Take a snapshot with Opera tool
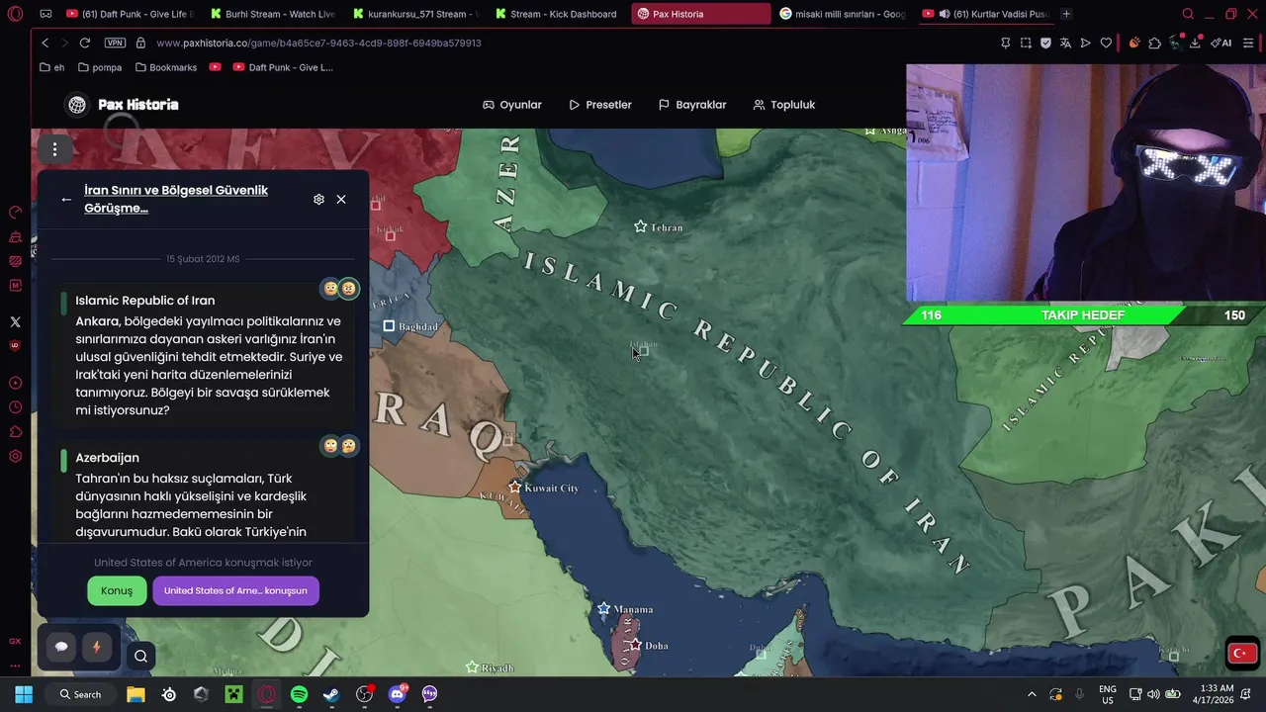This screenshot has height=712, width=1266. point(1026,43)
